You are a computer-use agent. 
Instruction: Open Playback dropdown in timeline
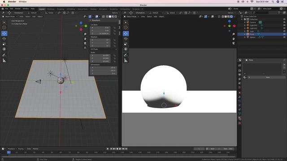point(12,149)
